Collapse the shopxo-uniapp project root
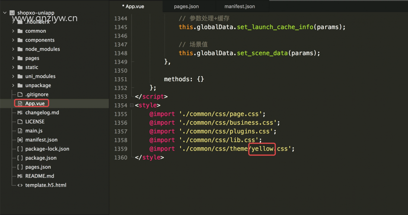408x215 pixels. click(x=5, y=12)
